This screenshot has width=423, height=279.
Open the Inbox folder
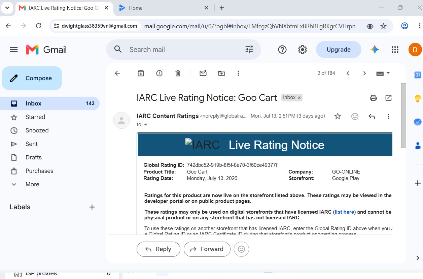pos(50,103)
